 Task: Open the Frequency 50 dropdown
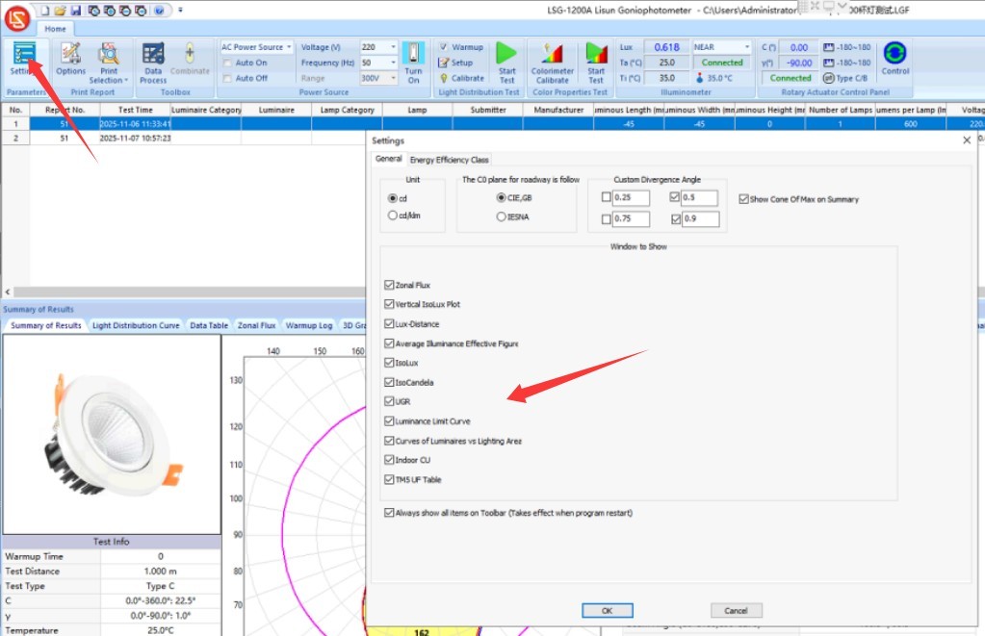393,63
